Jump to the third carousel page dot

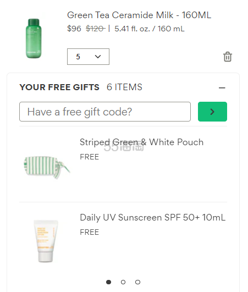[x=137, y=282]
